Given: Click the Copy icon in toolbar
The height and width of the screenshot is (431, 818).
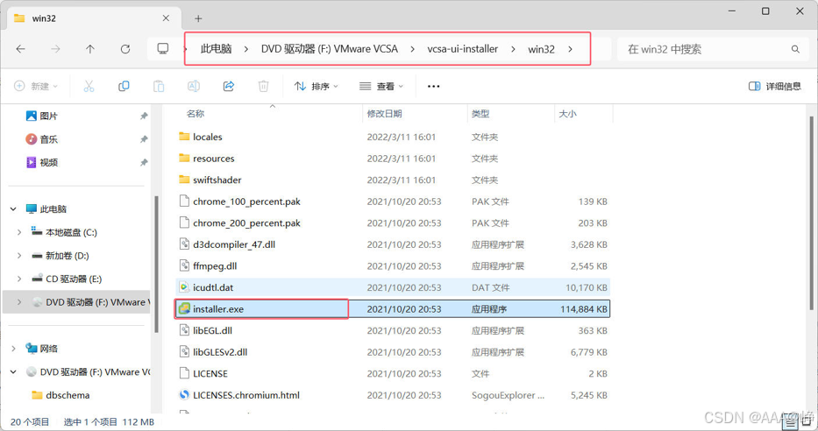Looking at the screenshot, I should [124, 86].
